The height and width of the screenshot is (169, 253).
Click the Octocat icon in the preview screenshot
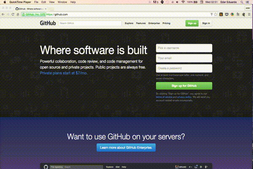click(46, 167)
